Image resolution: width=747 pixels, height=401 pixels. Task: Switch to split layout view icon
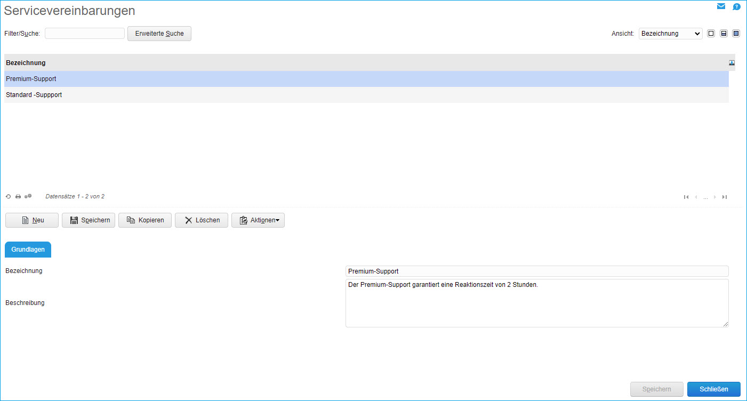click(x=724, y=33)
